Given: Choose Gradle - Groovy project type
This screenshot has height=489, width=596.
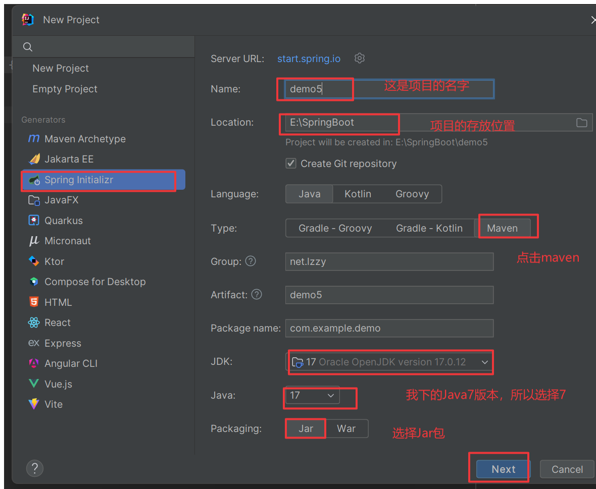Looking at the screenshot, I should tap(335, 228).
